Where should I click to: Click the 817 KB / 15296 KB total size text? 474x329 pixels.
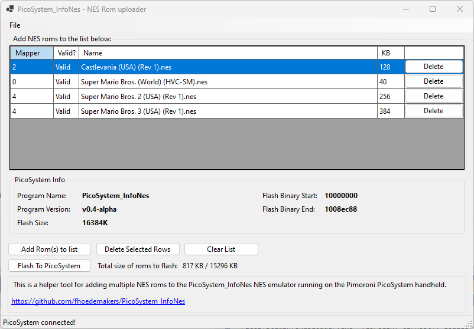pos(210,266)
